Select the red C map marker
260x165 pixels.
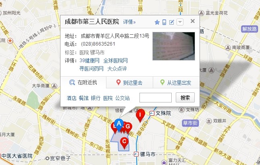(124, 142)
